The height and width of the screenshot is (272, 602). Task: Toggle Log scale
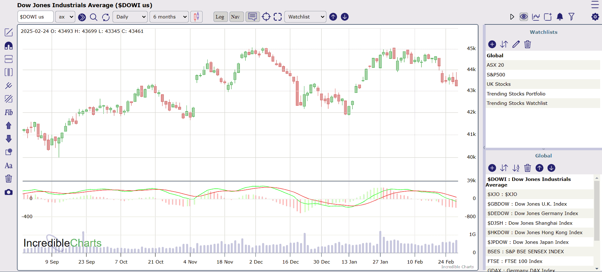pos(220,17)
